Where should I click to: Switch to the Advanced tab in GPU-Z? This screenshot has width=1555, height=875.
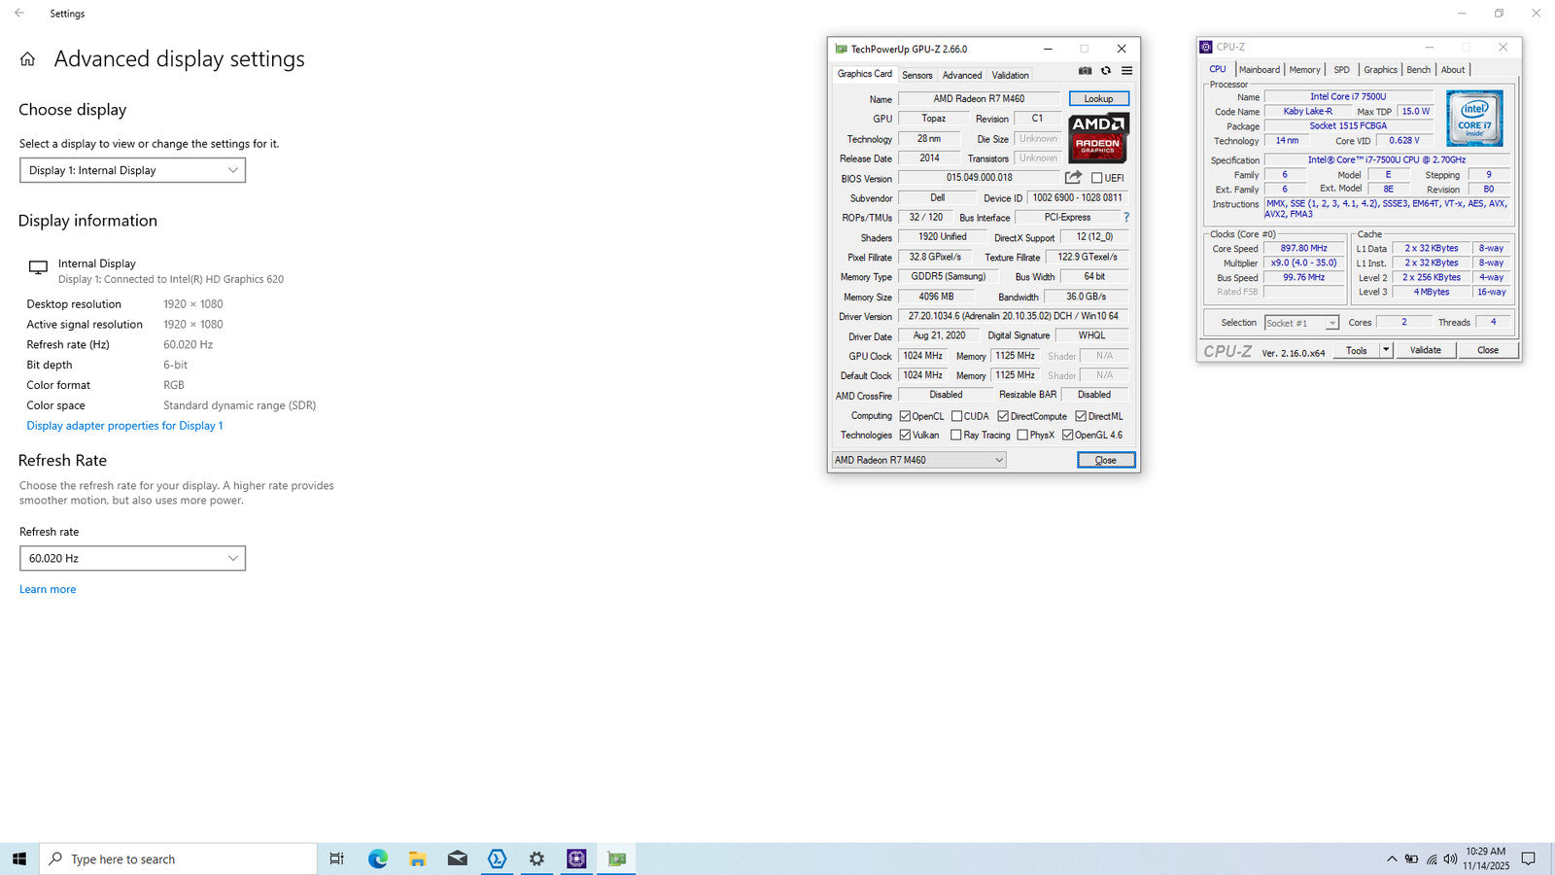(962, 75)
